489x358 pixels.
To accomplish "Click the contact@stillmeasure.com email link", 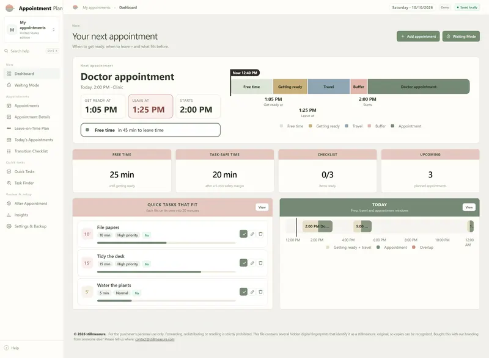I will point(155,339).
